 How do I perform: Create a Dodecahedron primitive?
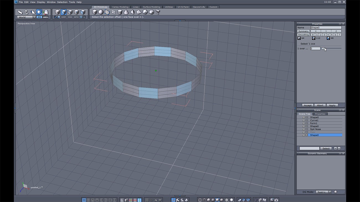click(x=151, y=12)
